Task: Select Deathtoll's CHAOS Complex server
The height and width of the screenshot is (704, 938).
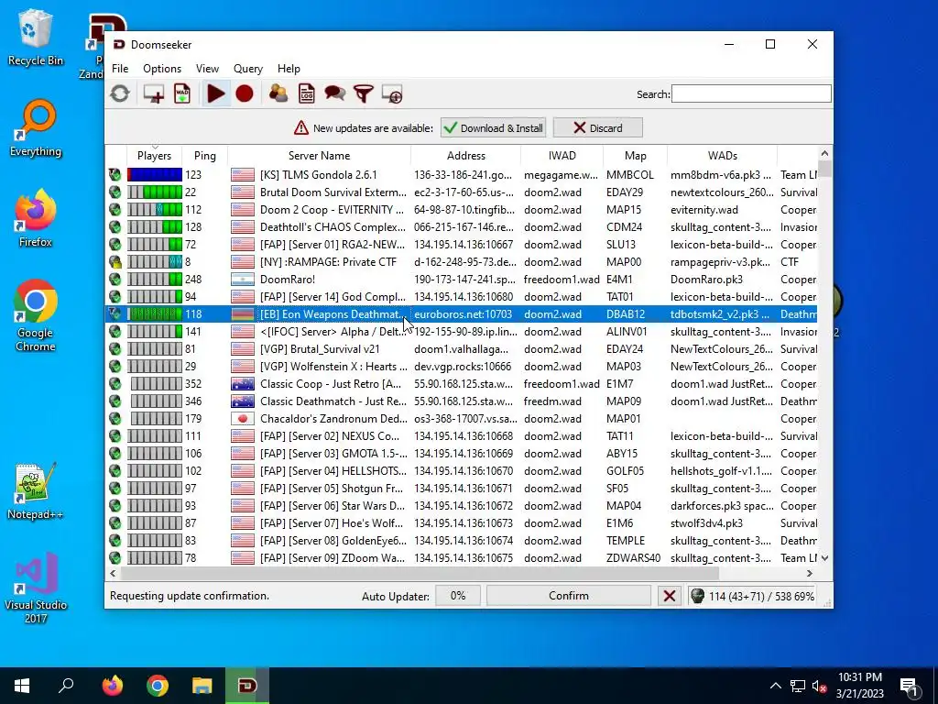Action: click(x=462, y=227)
